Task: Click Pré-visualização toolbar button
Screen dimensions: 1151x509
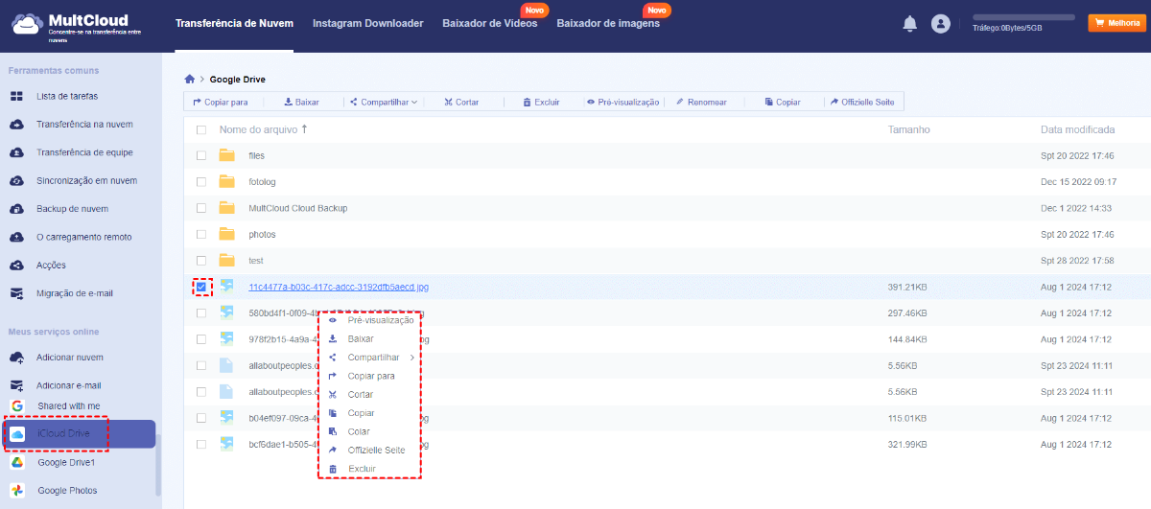Action: pyautogui.click(x=622, y=102)
